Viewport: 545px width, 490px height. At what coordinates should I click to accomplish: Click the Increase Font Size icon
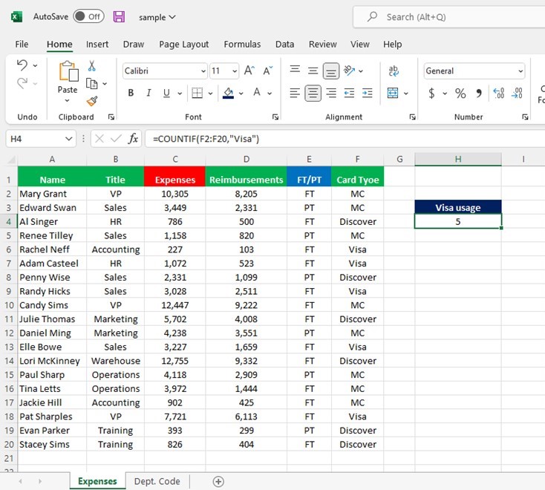pos(249,71)
